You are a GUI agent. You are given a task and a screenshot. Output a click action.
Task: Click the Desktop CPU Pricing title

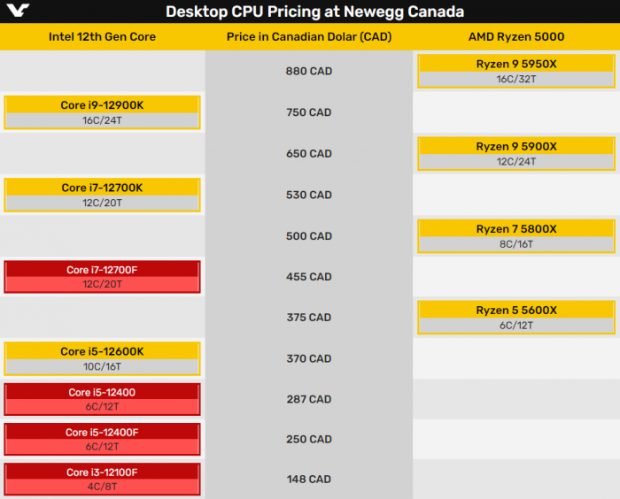click(x=314, y=12)
